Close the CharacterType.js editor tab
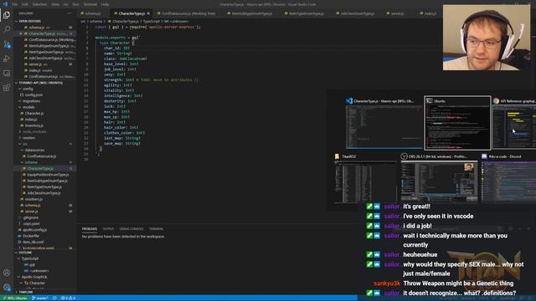Image resolution: width=536 pixels, height=301 pixels. [148, 13]
